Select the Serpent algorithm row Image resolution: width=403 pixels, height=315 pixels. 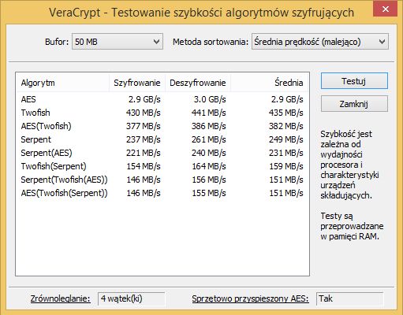tap(162, 139)
